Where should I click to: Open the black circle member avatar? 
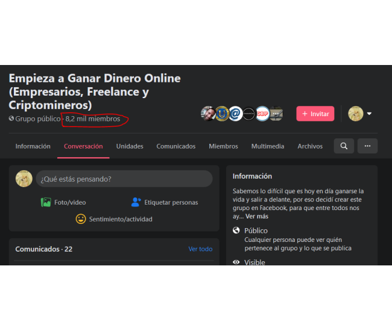[248, 114]
